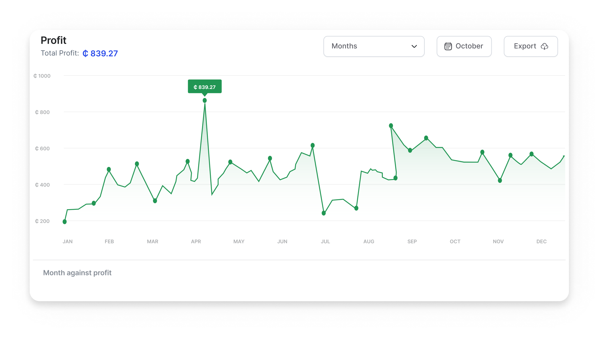The image size is (606, 338).
Task: Click the MAR axis label
Action: click(x=153, y=241)
